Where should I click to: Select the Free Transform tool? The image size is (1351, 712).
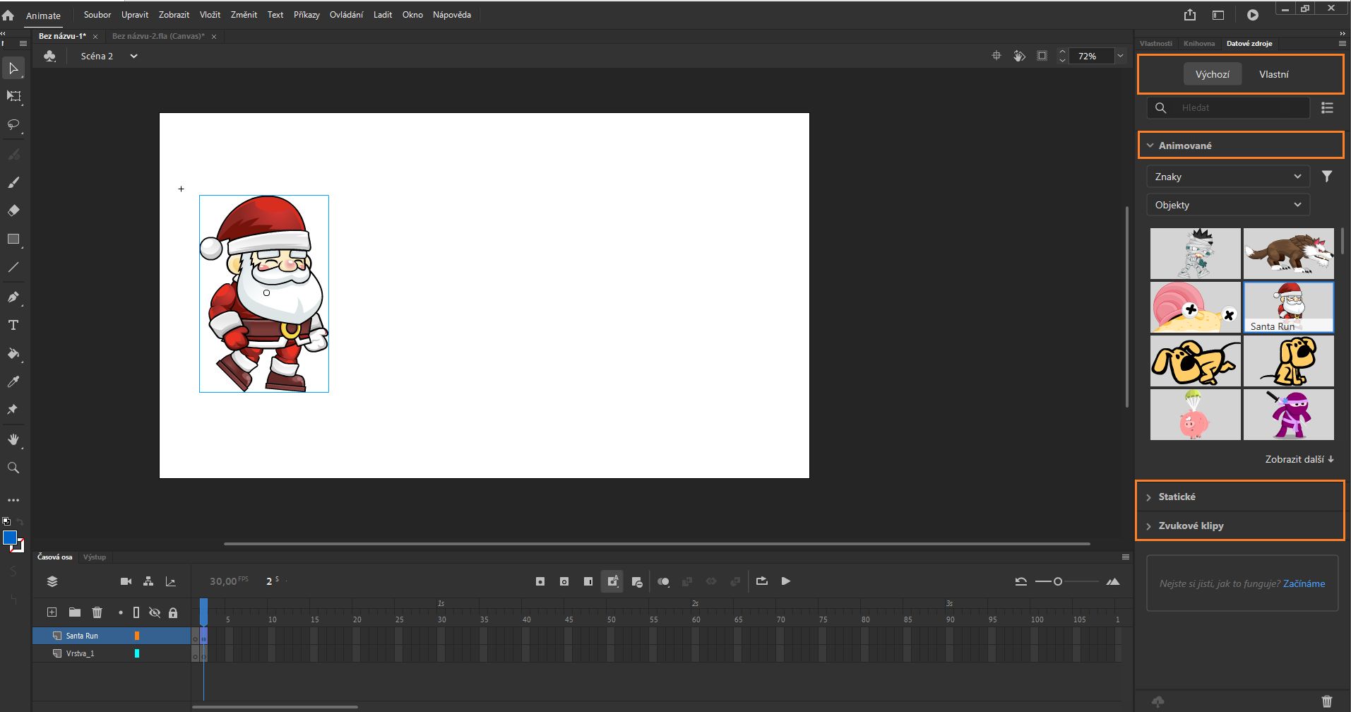click(x=13, y=97)
